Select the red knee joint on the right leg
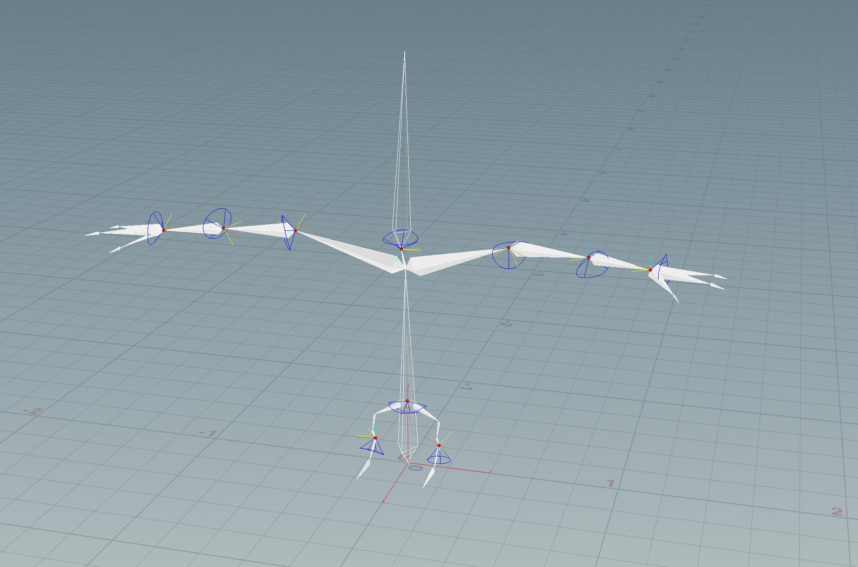This screenshot has width=858, height=567. (439, 445)
